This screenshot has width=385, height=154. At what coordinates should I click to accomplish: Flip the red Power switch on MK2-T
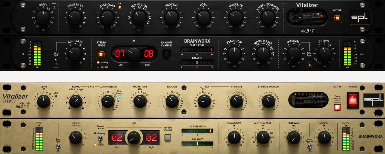[353, 100]
